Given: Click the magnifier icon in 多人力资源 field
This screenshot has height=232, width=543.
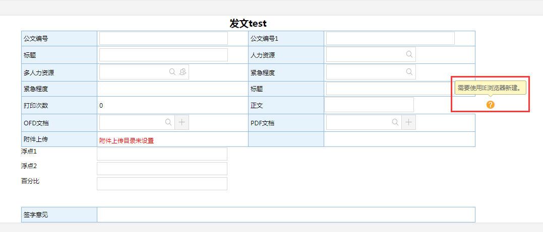Looking at the screenshot, I should 172,72.
